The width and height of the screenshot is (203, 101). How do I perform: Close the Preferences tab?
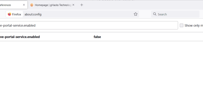click(24, 5)
